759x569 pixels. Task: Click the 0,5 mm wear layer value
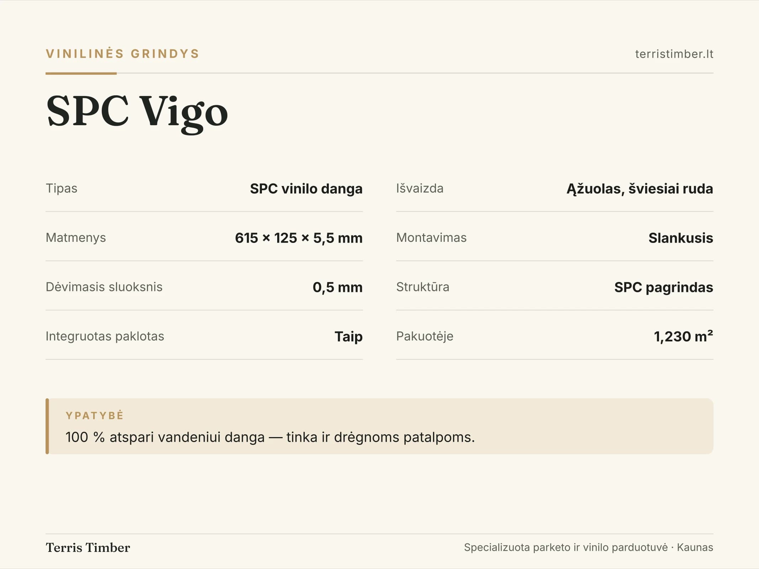(337, 287)
